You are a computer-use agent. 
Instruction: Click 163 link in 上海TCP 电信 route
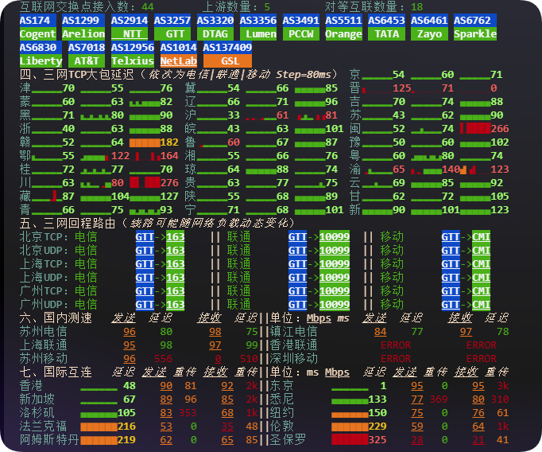click(x=175, y=264)
